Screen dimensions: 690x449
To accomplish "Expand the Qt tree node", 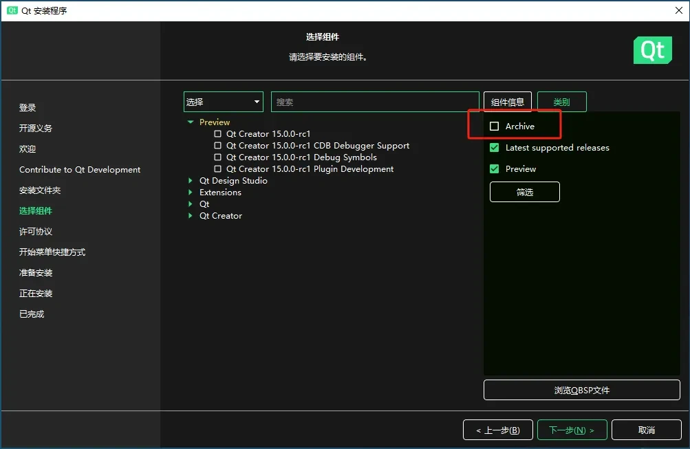I will pyautogui.click(x=190, y=204).
